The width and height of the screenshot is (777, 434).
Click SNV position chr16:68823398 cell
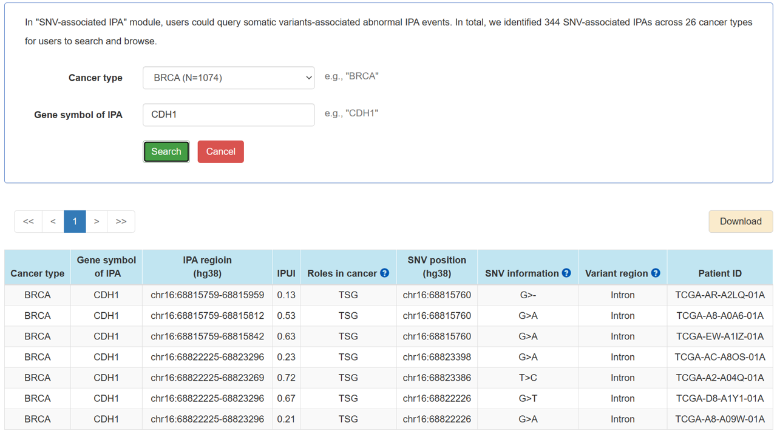[x=436, y=357]
